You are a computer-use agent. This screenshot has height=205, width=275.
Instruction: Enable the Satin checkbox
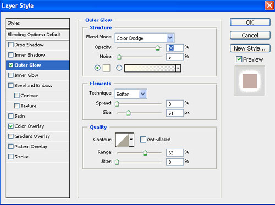[x=11, y=116]
